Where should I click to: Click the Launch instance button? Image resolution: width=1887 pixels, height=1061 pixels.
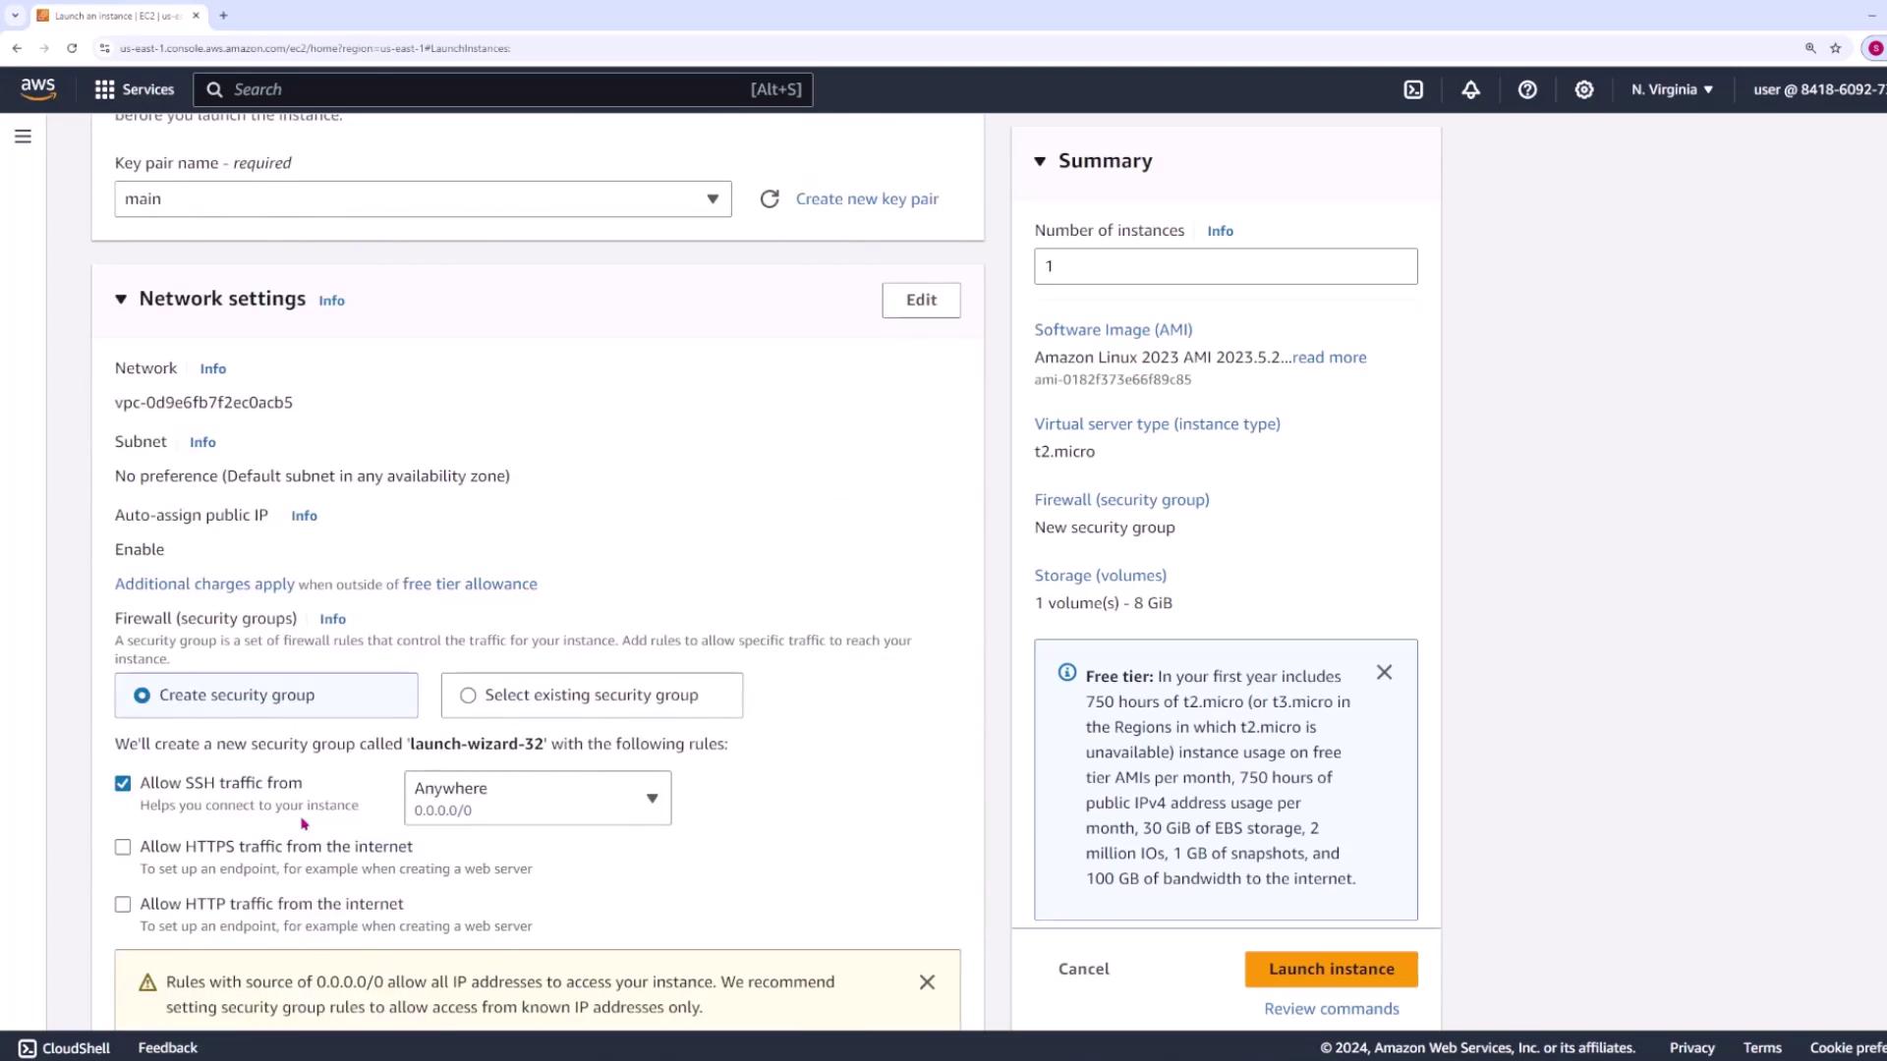pos(1331,969)
